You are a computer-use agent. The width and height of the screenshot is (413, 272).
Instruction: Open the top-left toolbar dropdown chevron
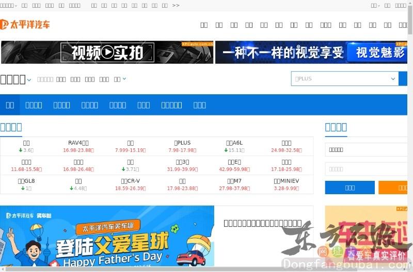[16, 6]
